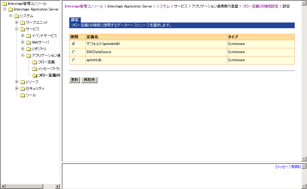The height and width of the screenshot is (189, 307).
Task: Click the 更新 button
Action: [75, 80]
